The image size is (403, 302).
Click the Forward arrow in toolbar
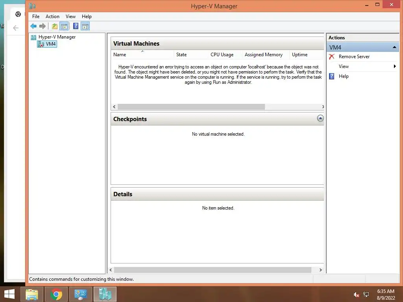(43, 26)
